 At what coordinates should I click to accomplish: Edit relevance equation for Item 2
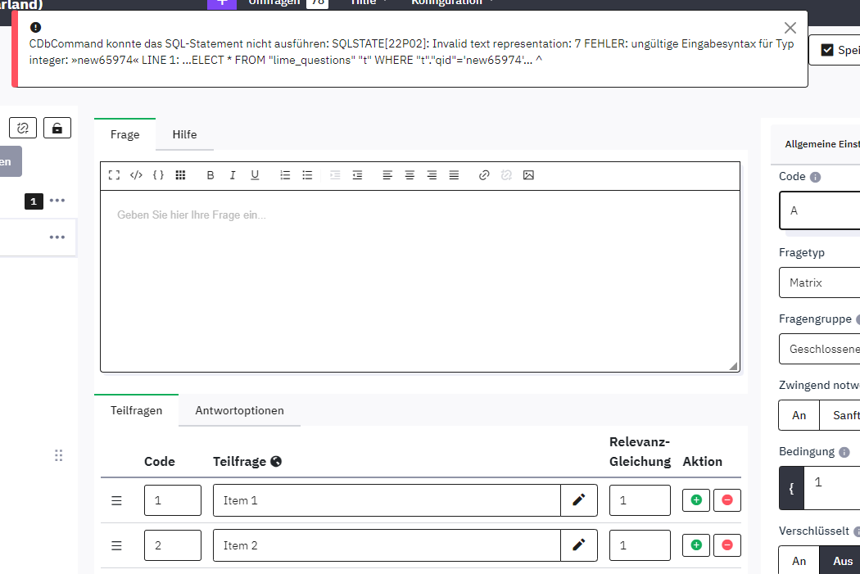[x=640, y=545]
